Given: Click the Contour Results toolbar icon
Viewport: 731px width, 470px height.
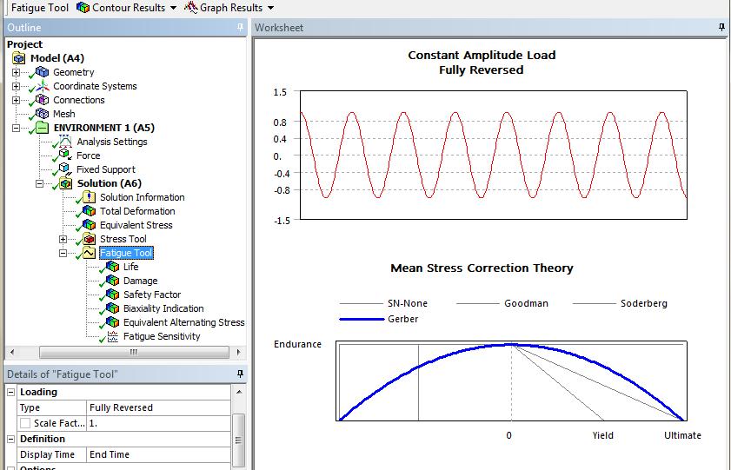Looking at the screenshot, I should click(83, 8).
